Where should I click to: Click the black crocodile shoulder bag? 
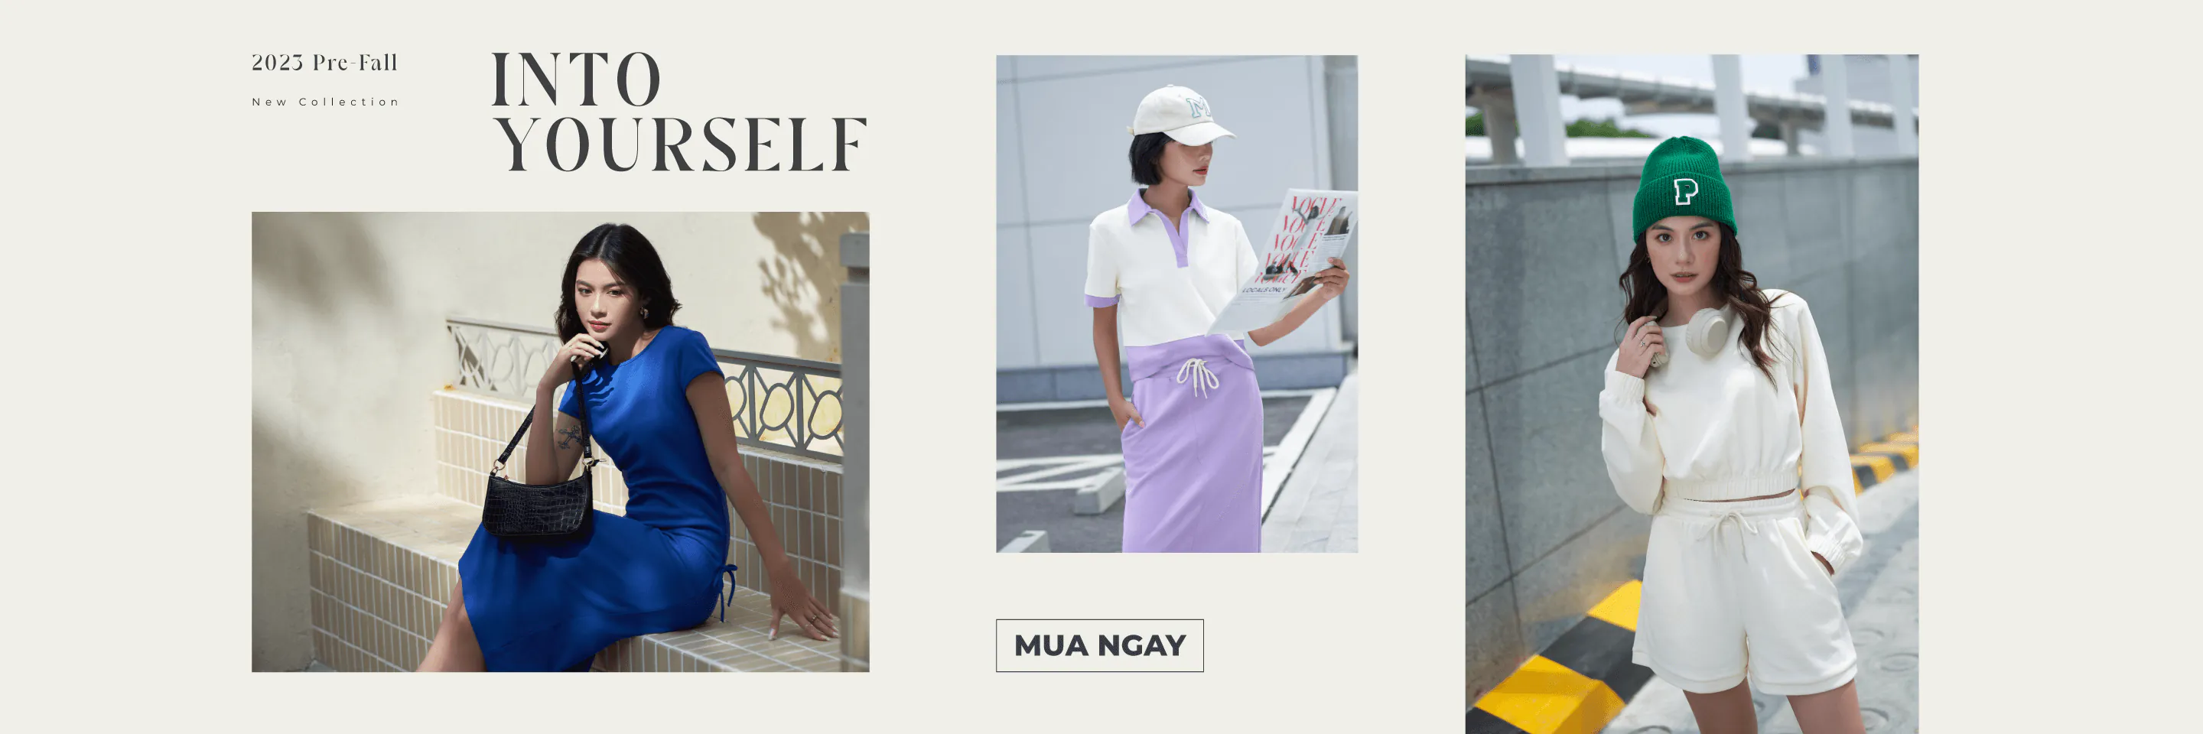click(538, 504)
